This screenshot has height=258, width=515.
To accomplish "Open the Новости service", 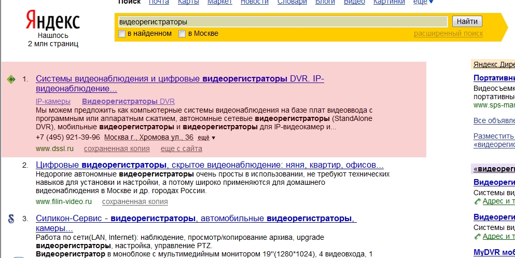I will point(255,2).
